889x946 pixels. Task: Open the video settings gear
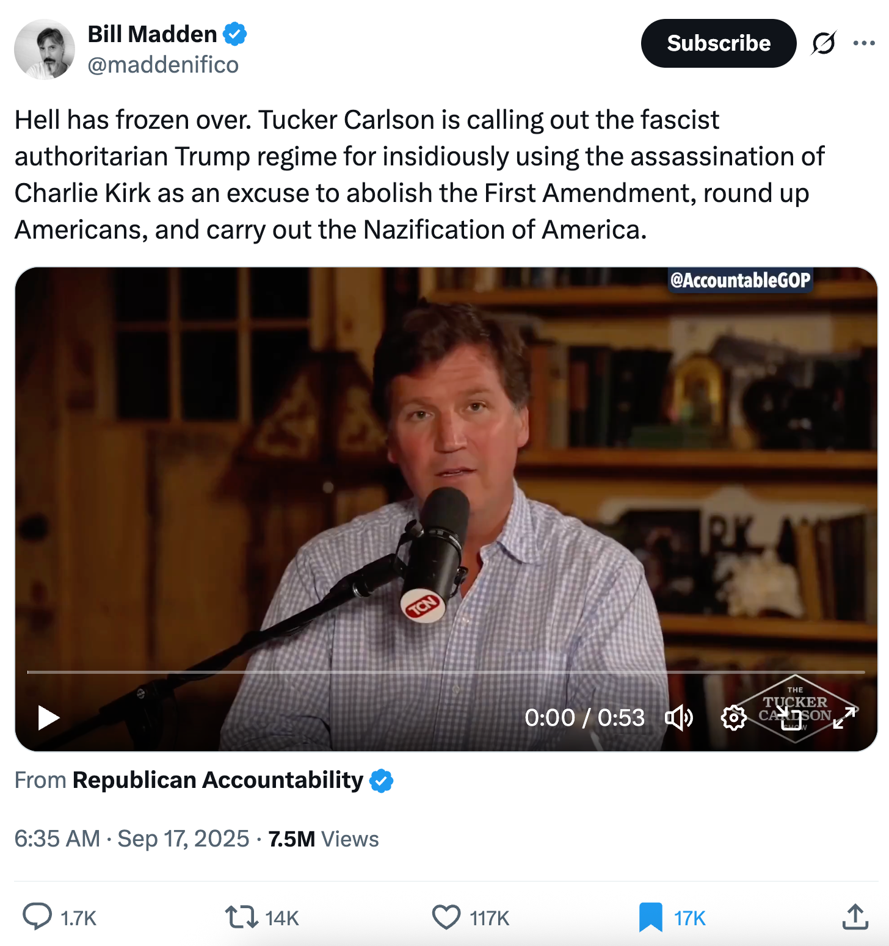733,718
